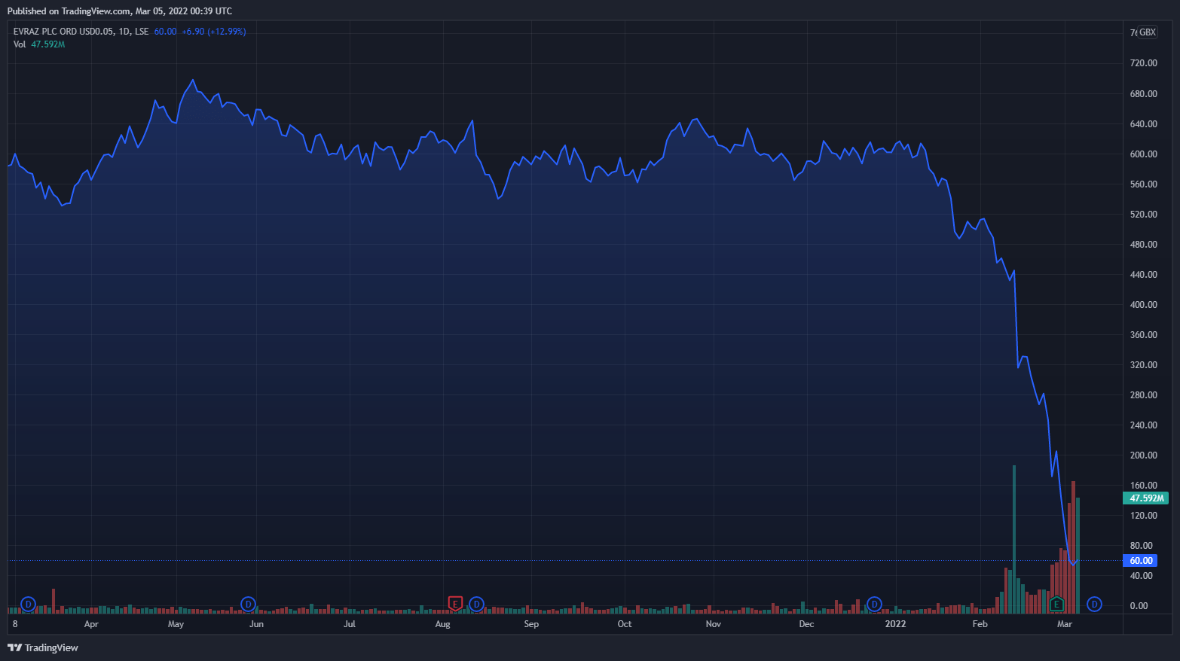Click the 60.00 price value in the legend

coord(165,32)
